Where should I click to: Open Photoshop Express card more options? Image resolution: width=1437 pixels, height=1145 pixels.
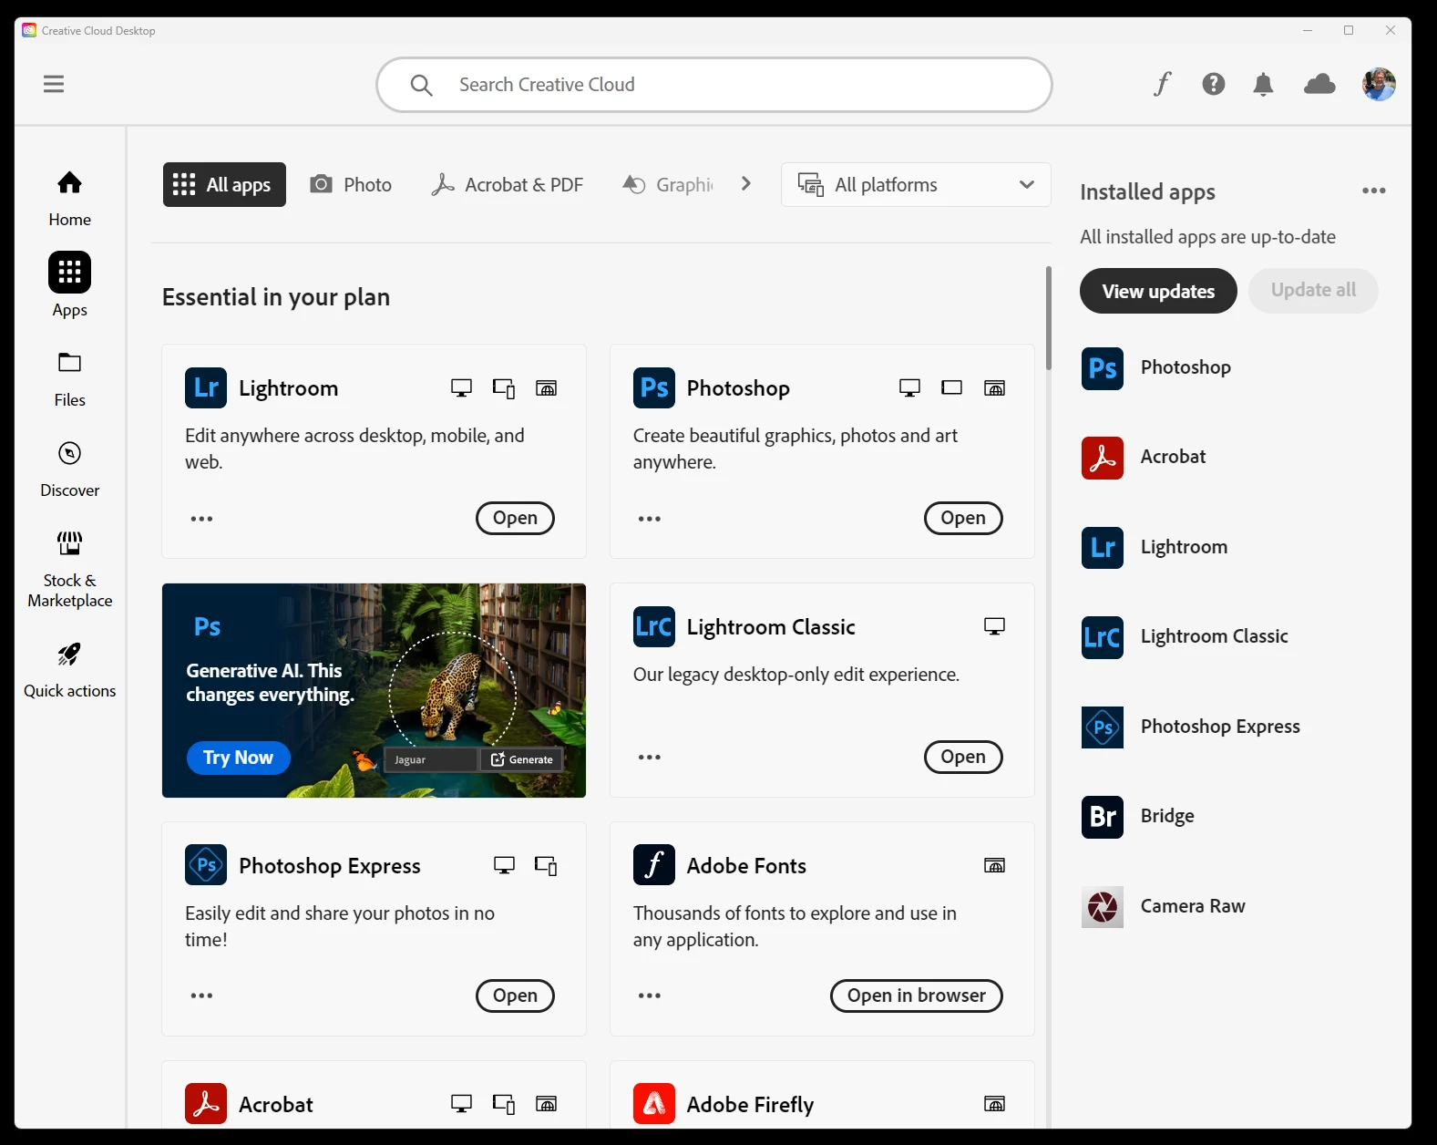point(201,995)
